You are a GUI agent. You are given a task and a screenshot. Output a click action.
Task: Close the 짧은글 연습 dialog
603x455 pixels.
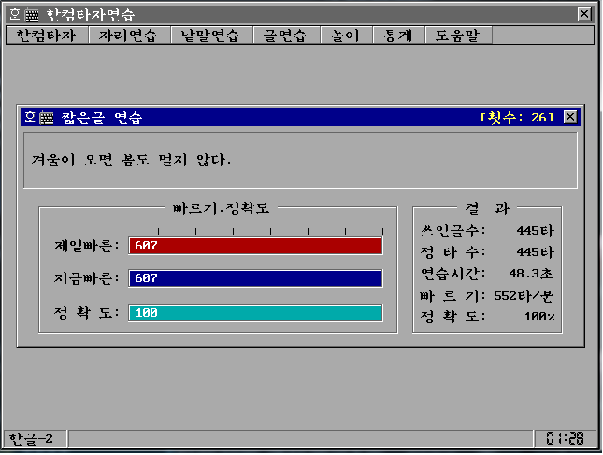570,117
